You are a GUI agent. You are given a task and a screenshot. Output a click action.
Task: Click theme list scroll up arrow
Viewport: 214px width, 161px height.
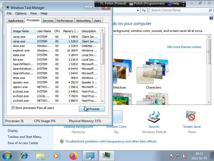point(209,37)
